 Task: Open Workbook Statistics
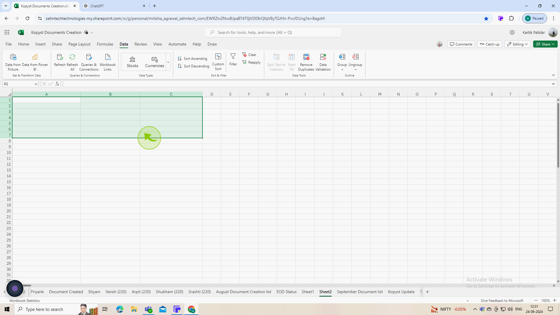point(24,301)
